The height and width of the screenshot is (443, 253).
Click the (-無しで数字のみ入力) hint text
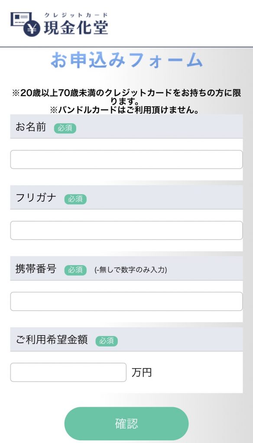click(x=131, y=270)
